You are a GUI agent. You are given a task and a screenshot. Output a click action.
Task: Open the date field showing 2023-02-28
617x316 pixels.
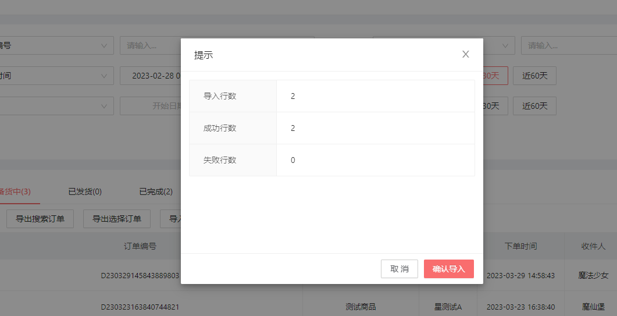tap(150, 76)
